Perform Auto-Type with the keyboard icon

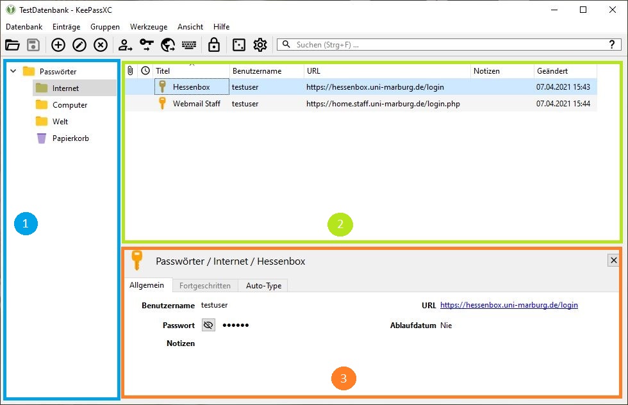click(189, 45)
